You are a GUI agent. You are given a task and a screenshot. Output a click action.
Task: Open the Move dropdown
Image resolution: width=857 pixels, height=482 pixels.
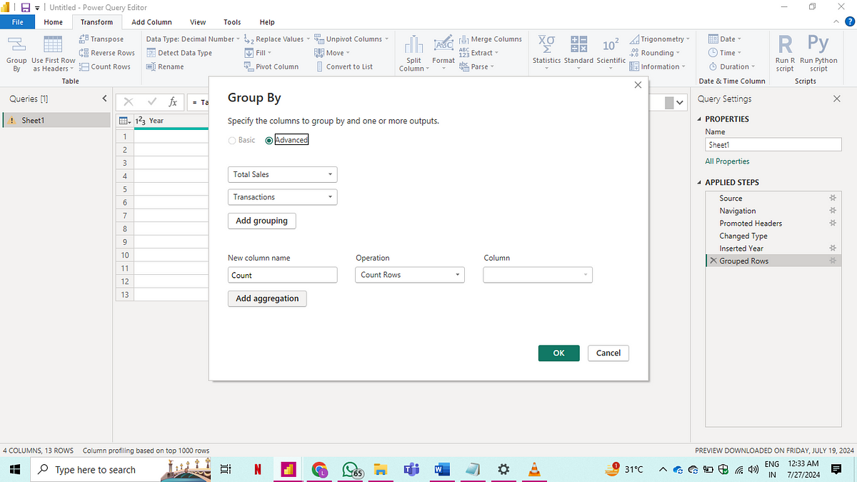332,53
